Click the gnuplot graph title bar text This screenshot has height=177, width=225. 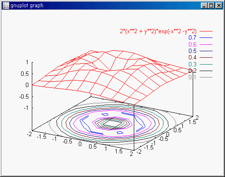pos(27,6)
